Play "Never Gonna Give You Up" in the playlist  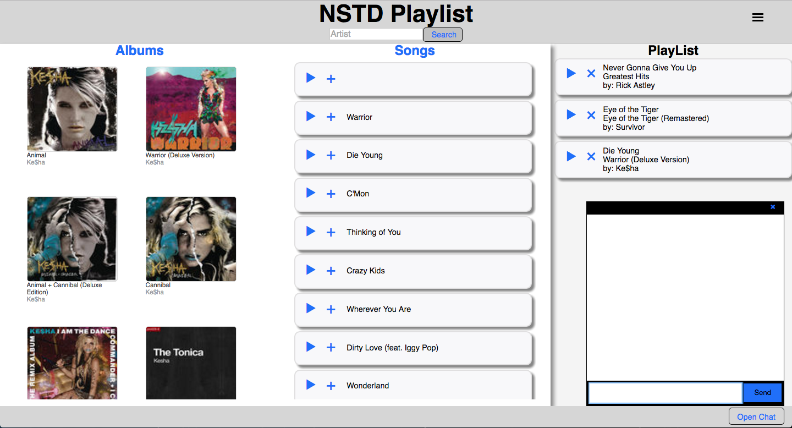570,73
